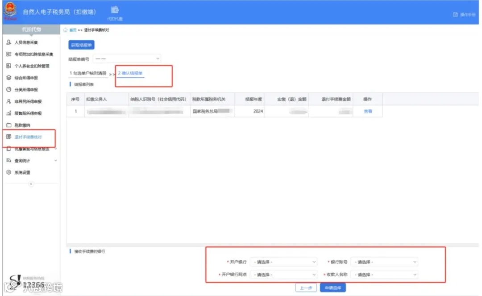Viewport: 482px width, 296px height.
Task: Click the 操作 column header
Action: 367,99
